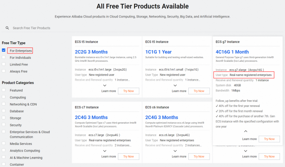285x167 pixels.
Task: Collapse the 4C16G 1 Month card details
Action: 245,131
